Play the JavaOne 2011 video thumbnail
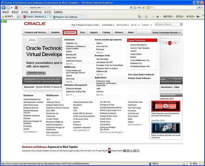 click(x=166, y=128)
